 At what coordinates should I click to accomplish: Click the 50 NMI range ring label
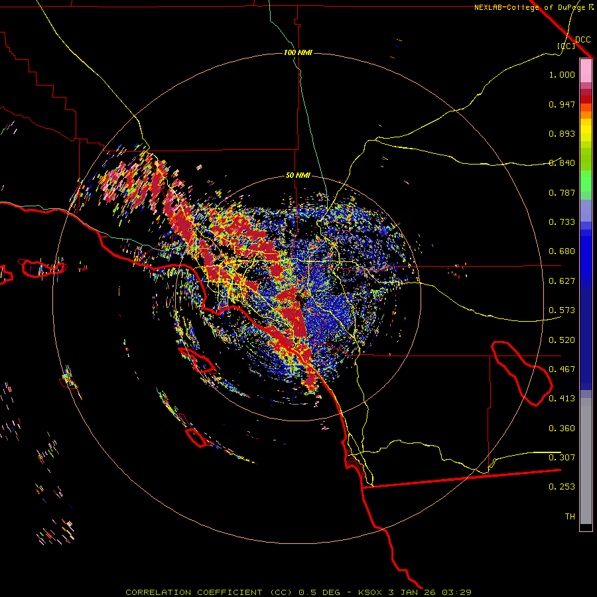point(298,175)
